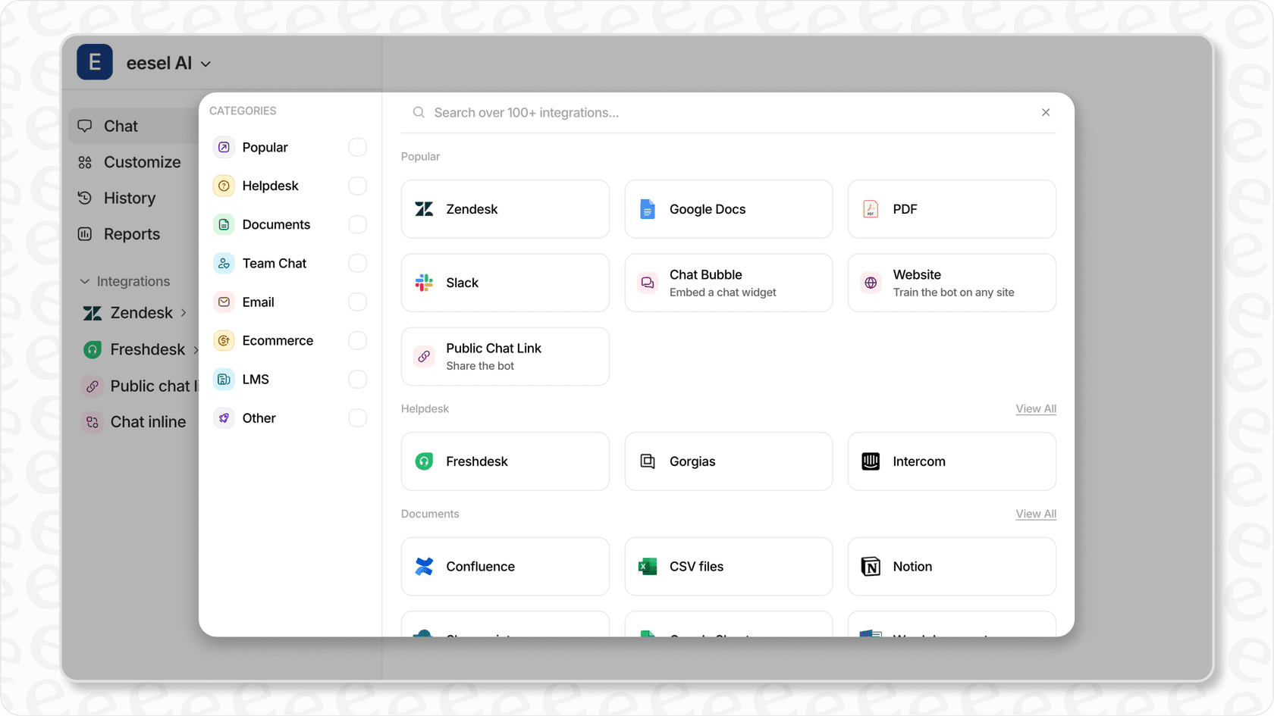Choose the Website integration card

(952, 283)
